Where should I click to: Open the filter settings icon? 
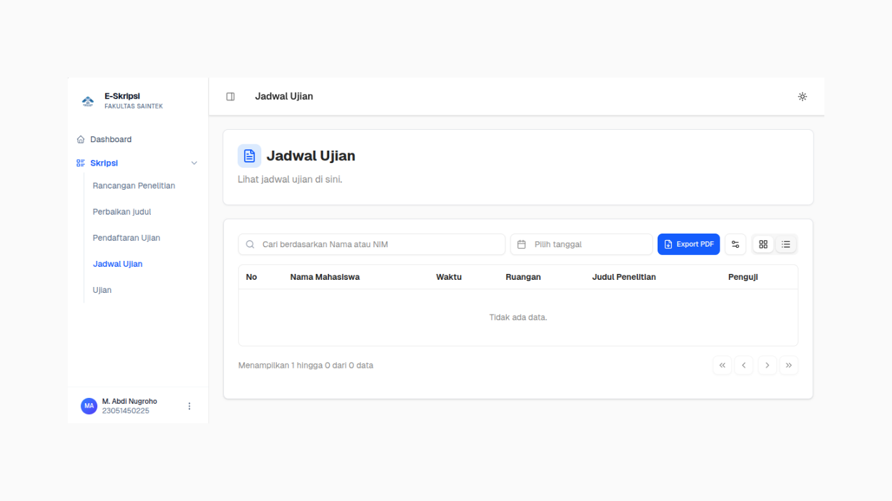coord(735,245)
